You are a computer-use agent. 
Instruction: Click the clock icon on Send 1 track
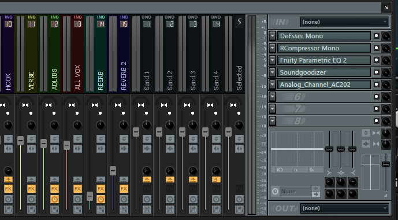[147, 199]
